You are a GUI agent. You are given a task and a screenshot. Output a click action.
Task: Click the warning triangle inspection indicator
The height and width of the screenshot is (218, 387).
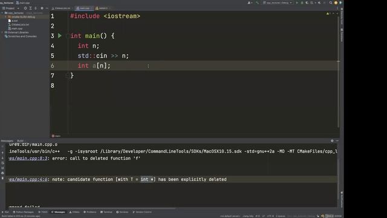[328, 13]
